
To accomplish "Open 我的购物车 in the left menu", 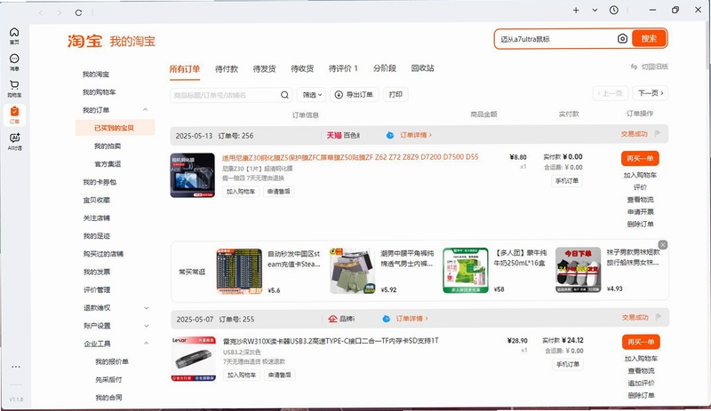I will [99, 92].
